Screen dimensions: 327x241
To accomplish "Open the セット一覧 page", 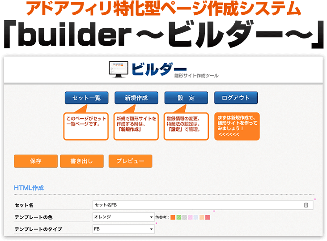I will tap(86, 98).
